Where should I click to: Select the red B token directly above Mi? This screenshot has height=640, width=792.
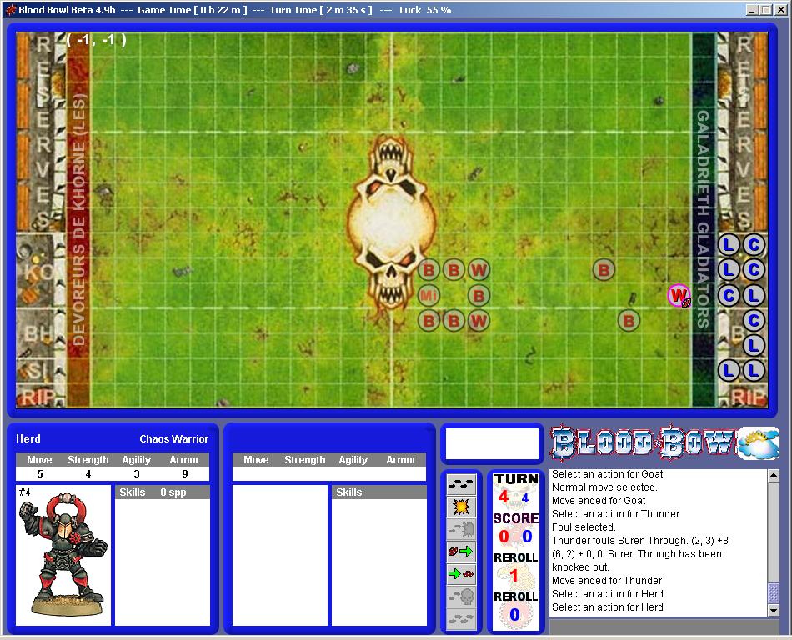pos(429,270)
